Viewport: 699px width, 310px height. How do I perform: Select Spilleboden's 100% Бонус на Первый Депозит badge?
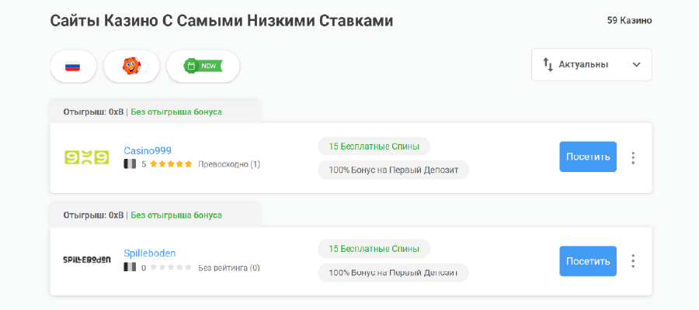[x=393, y=273]
